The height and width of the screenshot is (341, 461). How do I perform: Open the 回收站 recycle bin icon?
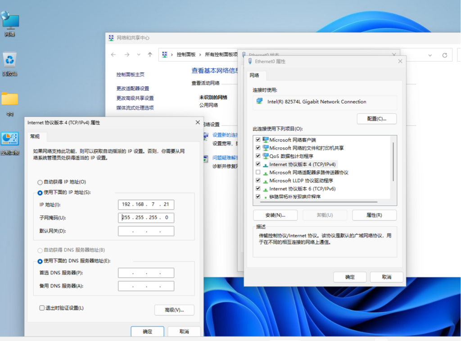(10, 60)
